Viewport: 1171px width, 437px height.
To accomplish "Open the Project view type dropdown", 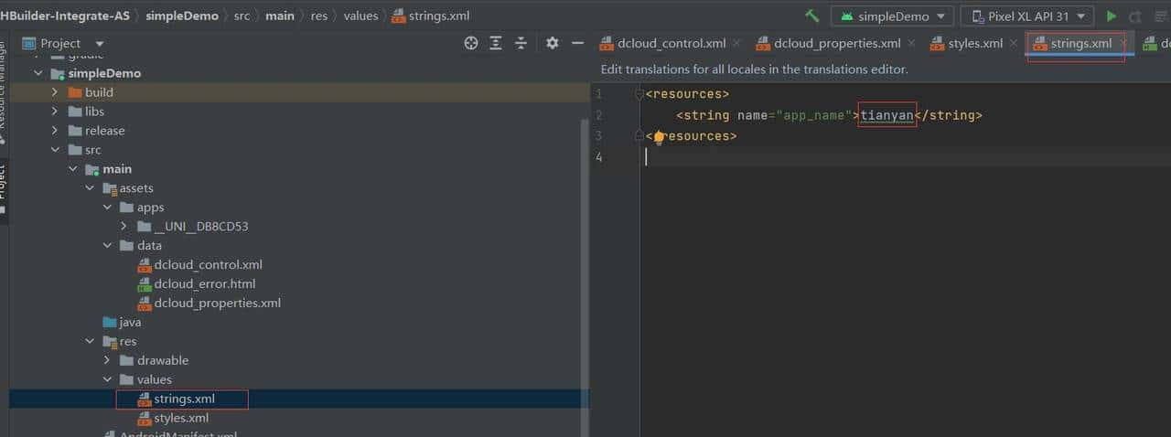I will coord(100,44).
